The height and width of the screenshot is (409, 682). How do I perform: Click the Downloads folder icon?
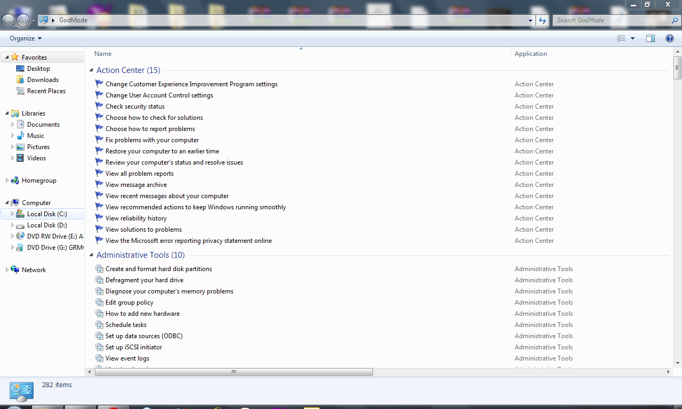(20, 79)
